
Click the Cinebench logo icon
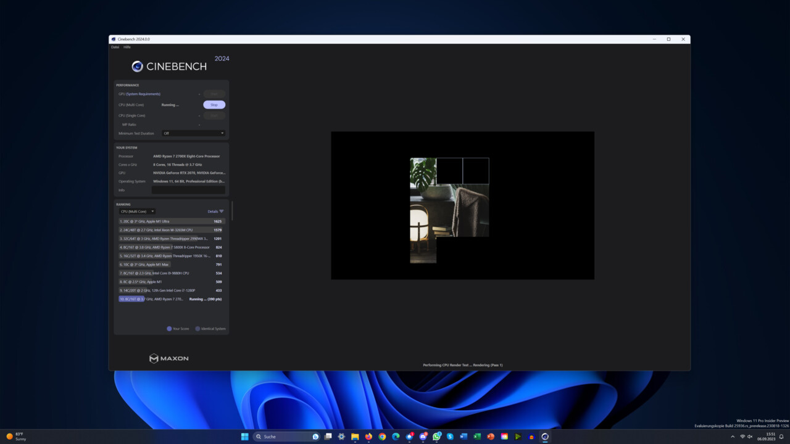[137, 67]
